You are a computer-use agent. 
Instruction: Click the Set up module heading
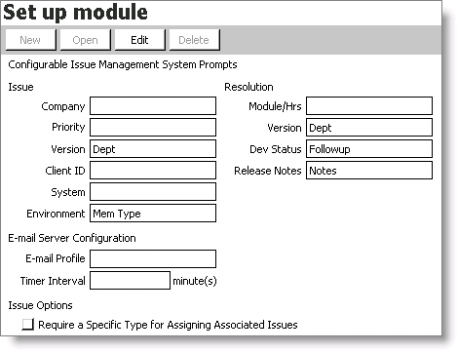(x=75, y=13)
